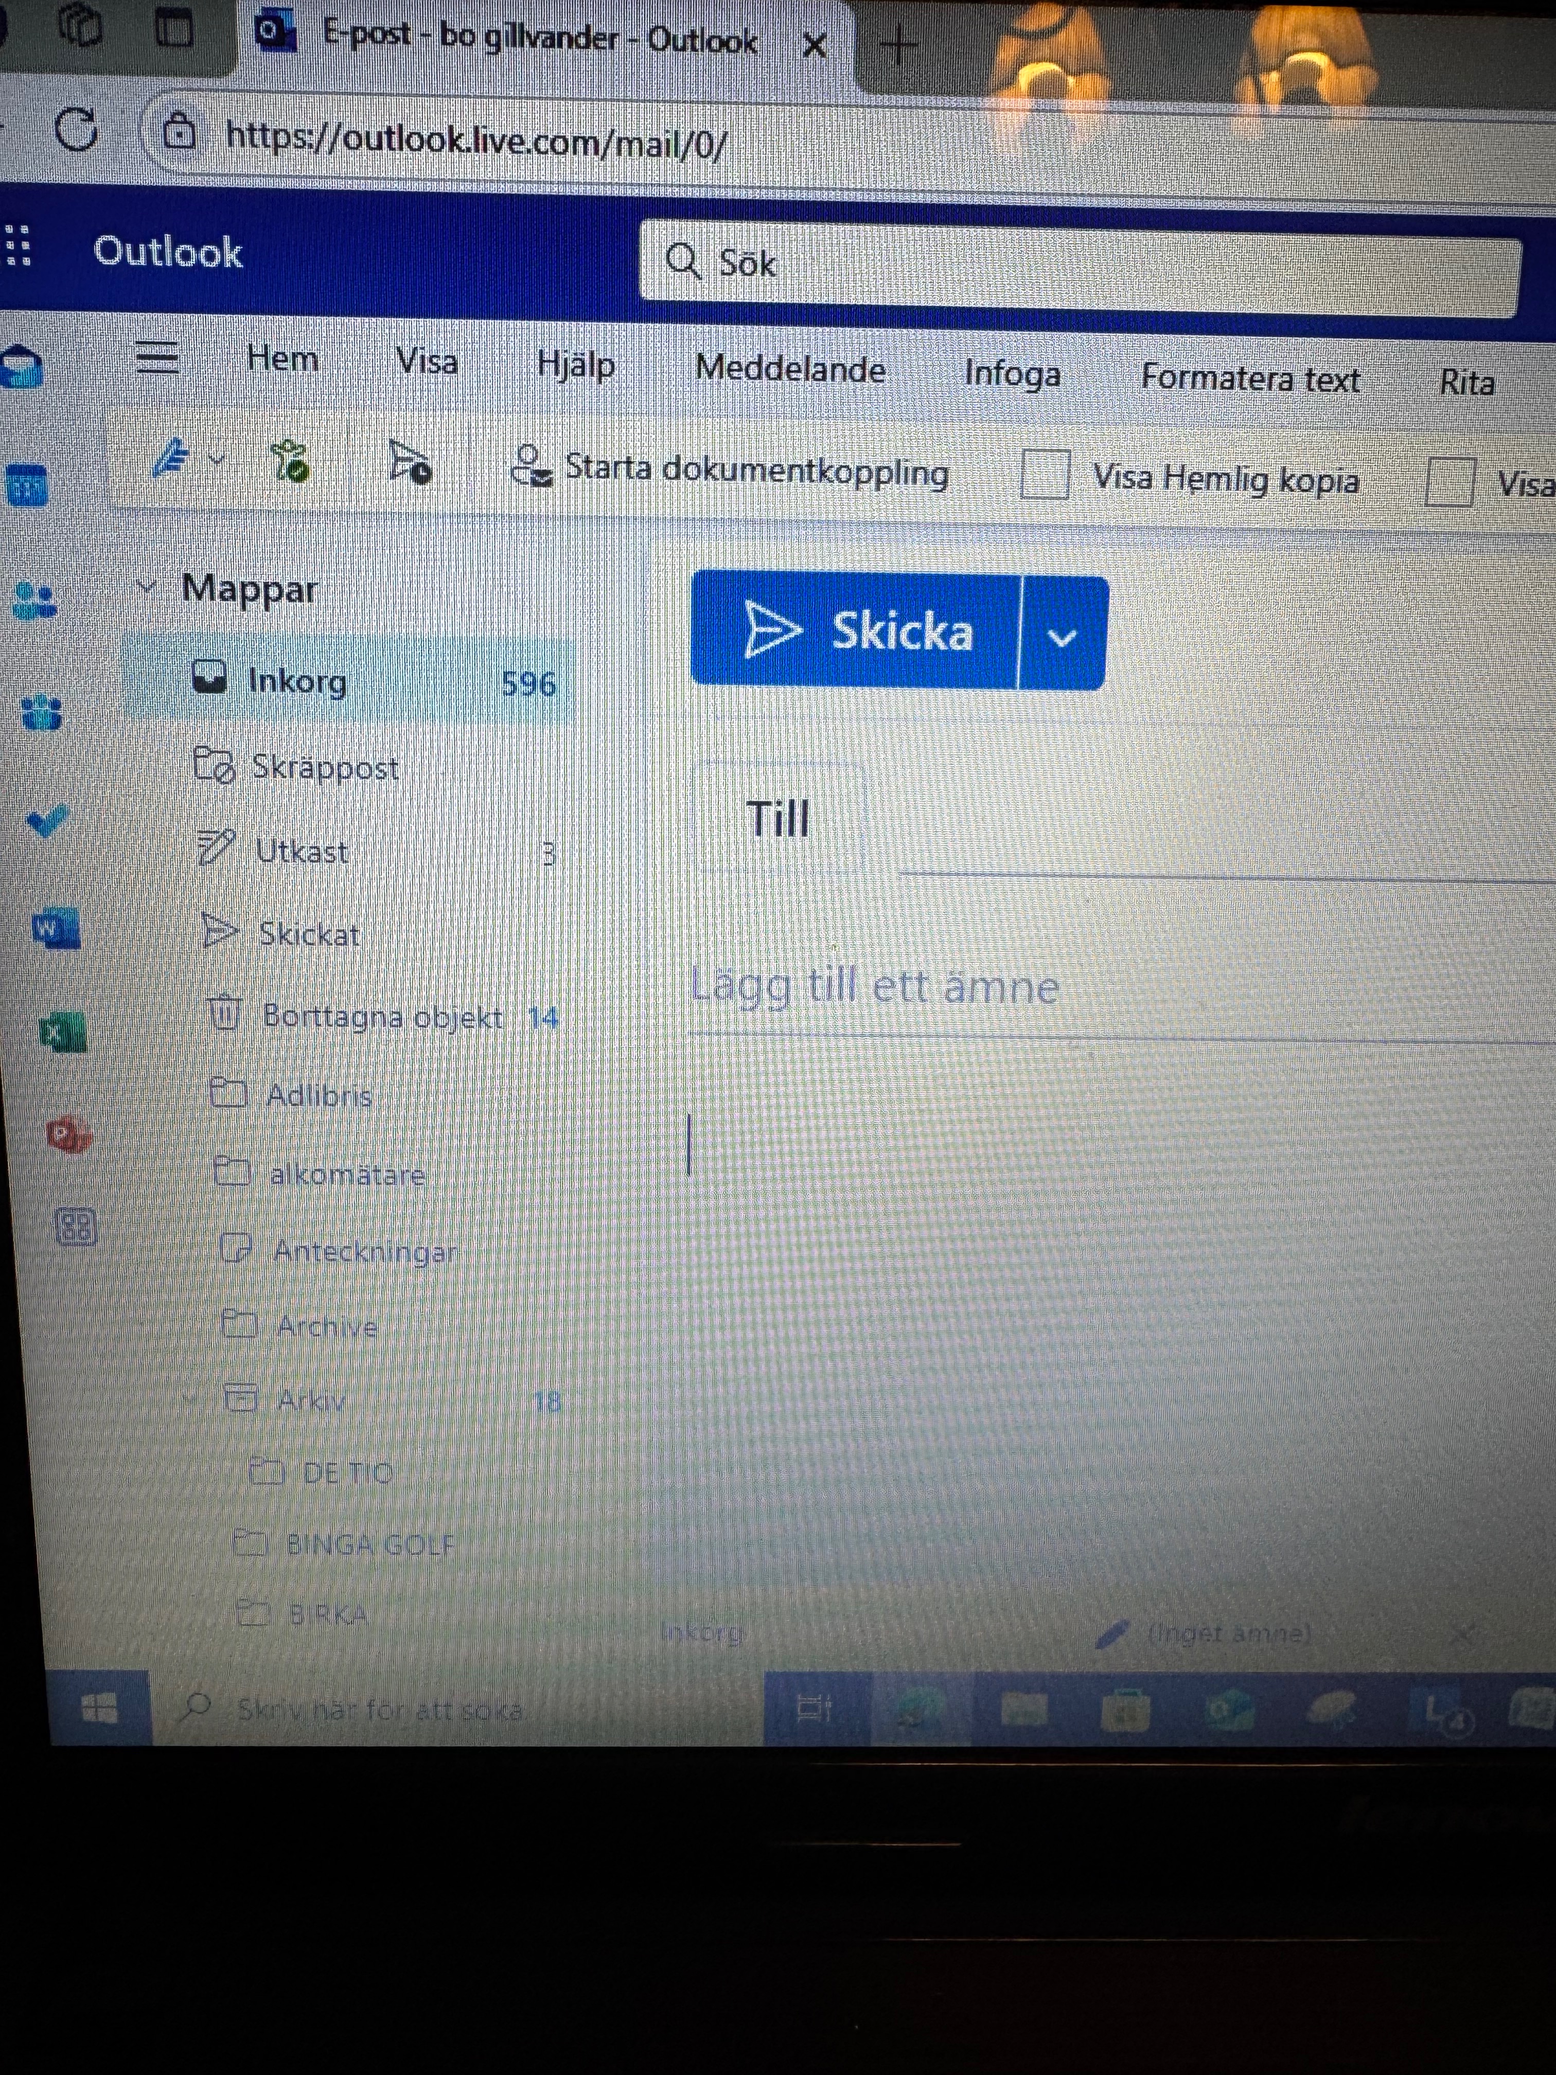The image size is (1556, 2075).
Task: Toggle the cut-off Visa checkbox at right
Action: tap(1449, 481)
